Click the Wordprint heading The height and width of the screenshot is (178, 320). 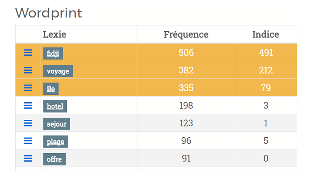pyautogui.click(x=49, y=13)
